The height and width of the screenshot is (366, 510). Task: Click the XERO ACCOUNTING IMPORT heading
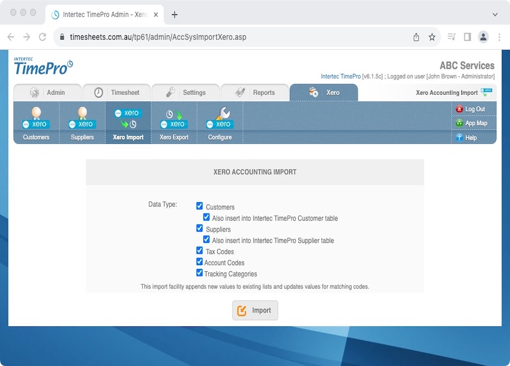point(255,172)
